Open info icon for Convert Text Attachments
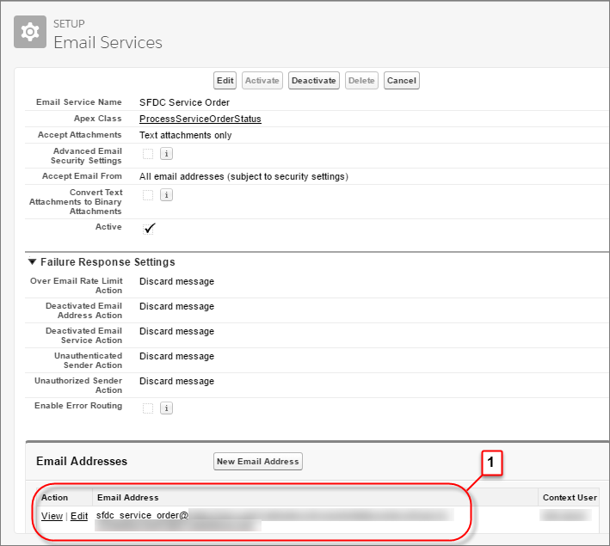The height and width of the screenshot is (546, 610). tap(167, 195)
